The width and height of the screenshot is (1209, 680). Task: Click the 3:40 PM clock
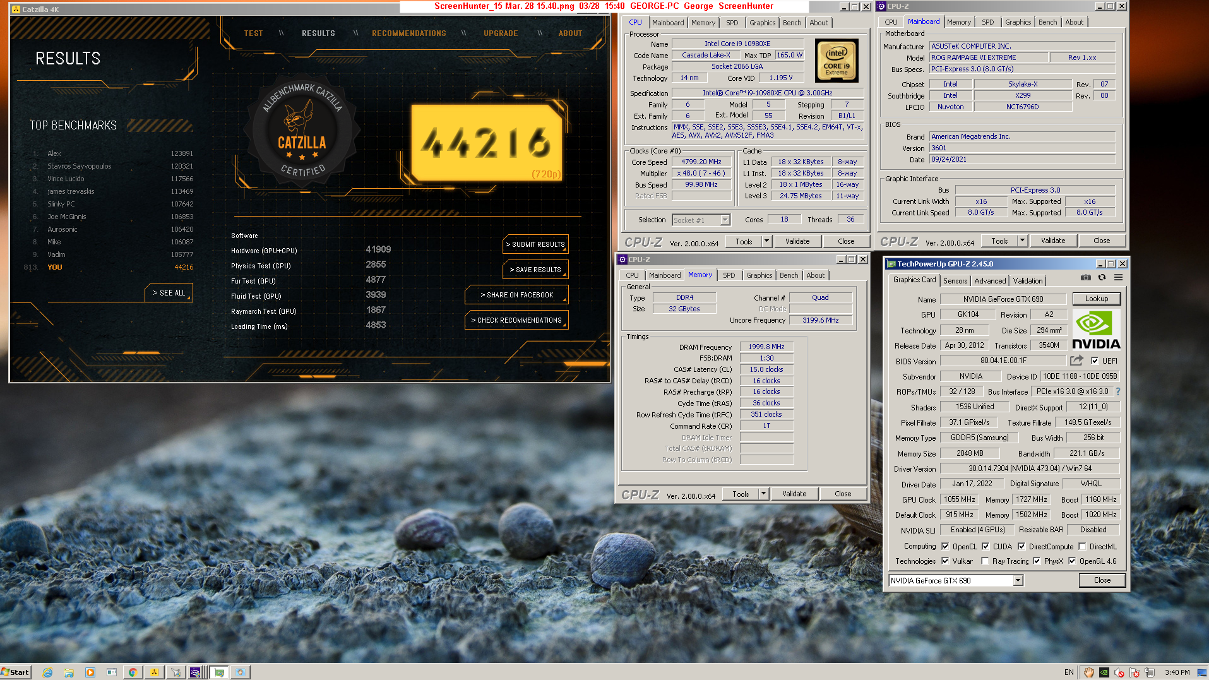point(1177,672)
